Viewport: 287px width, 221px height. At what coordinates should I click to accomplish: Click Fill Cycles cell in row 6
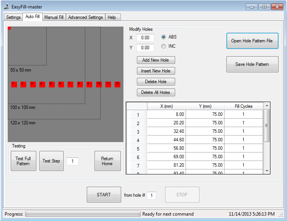point(244,157)
